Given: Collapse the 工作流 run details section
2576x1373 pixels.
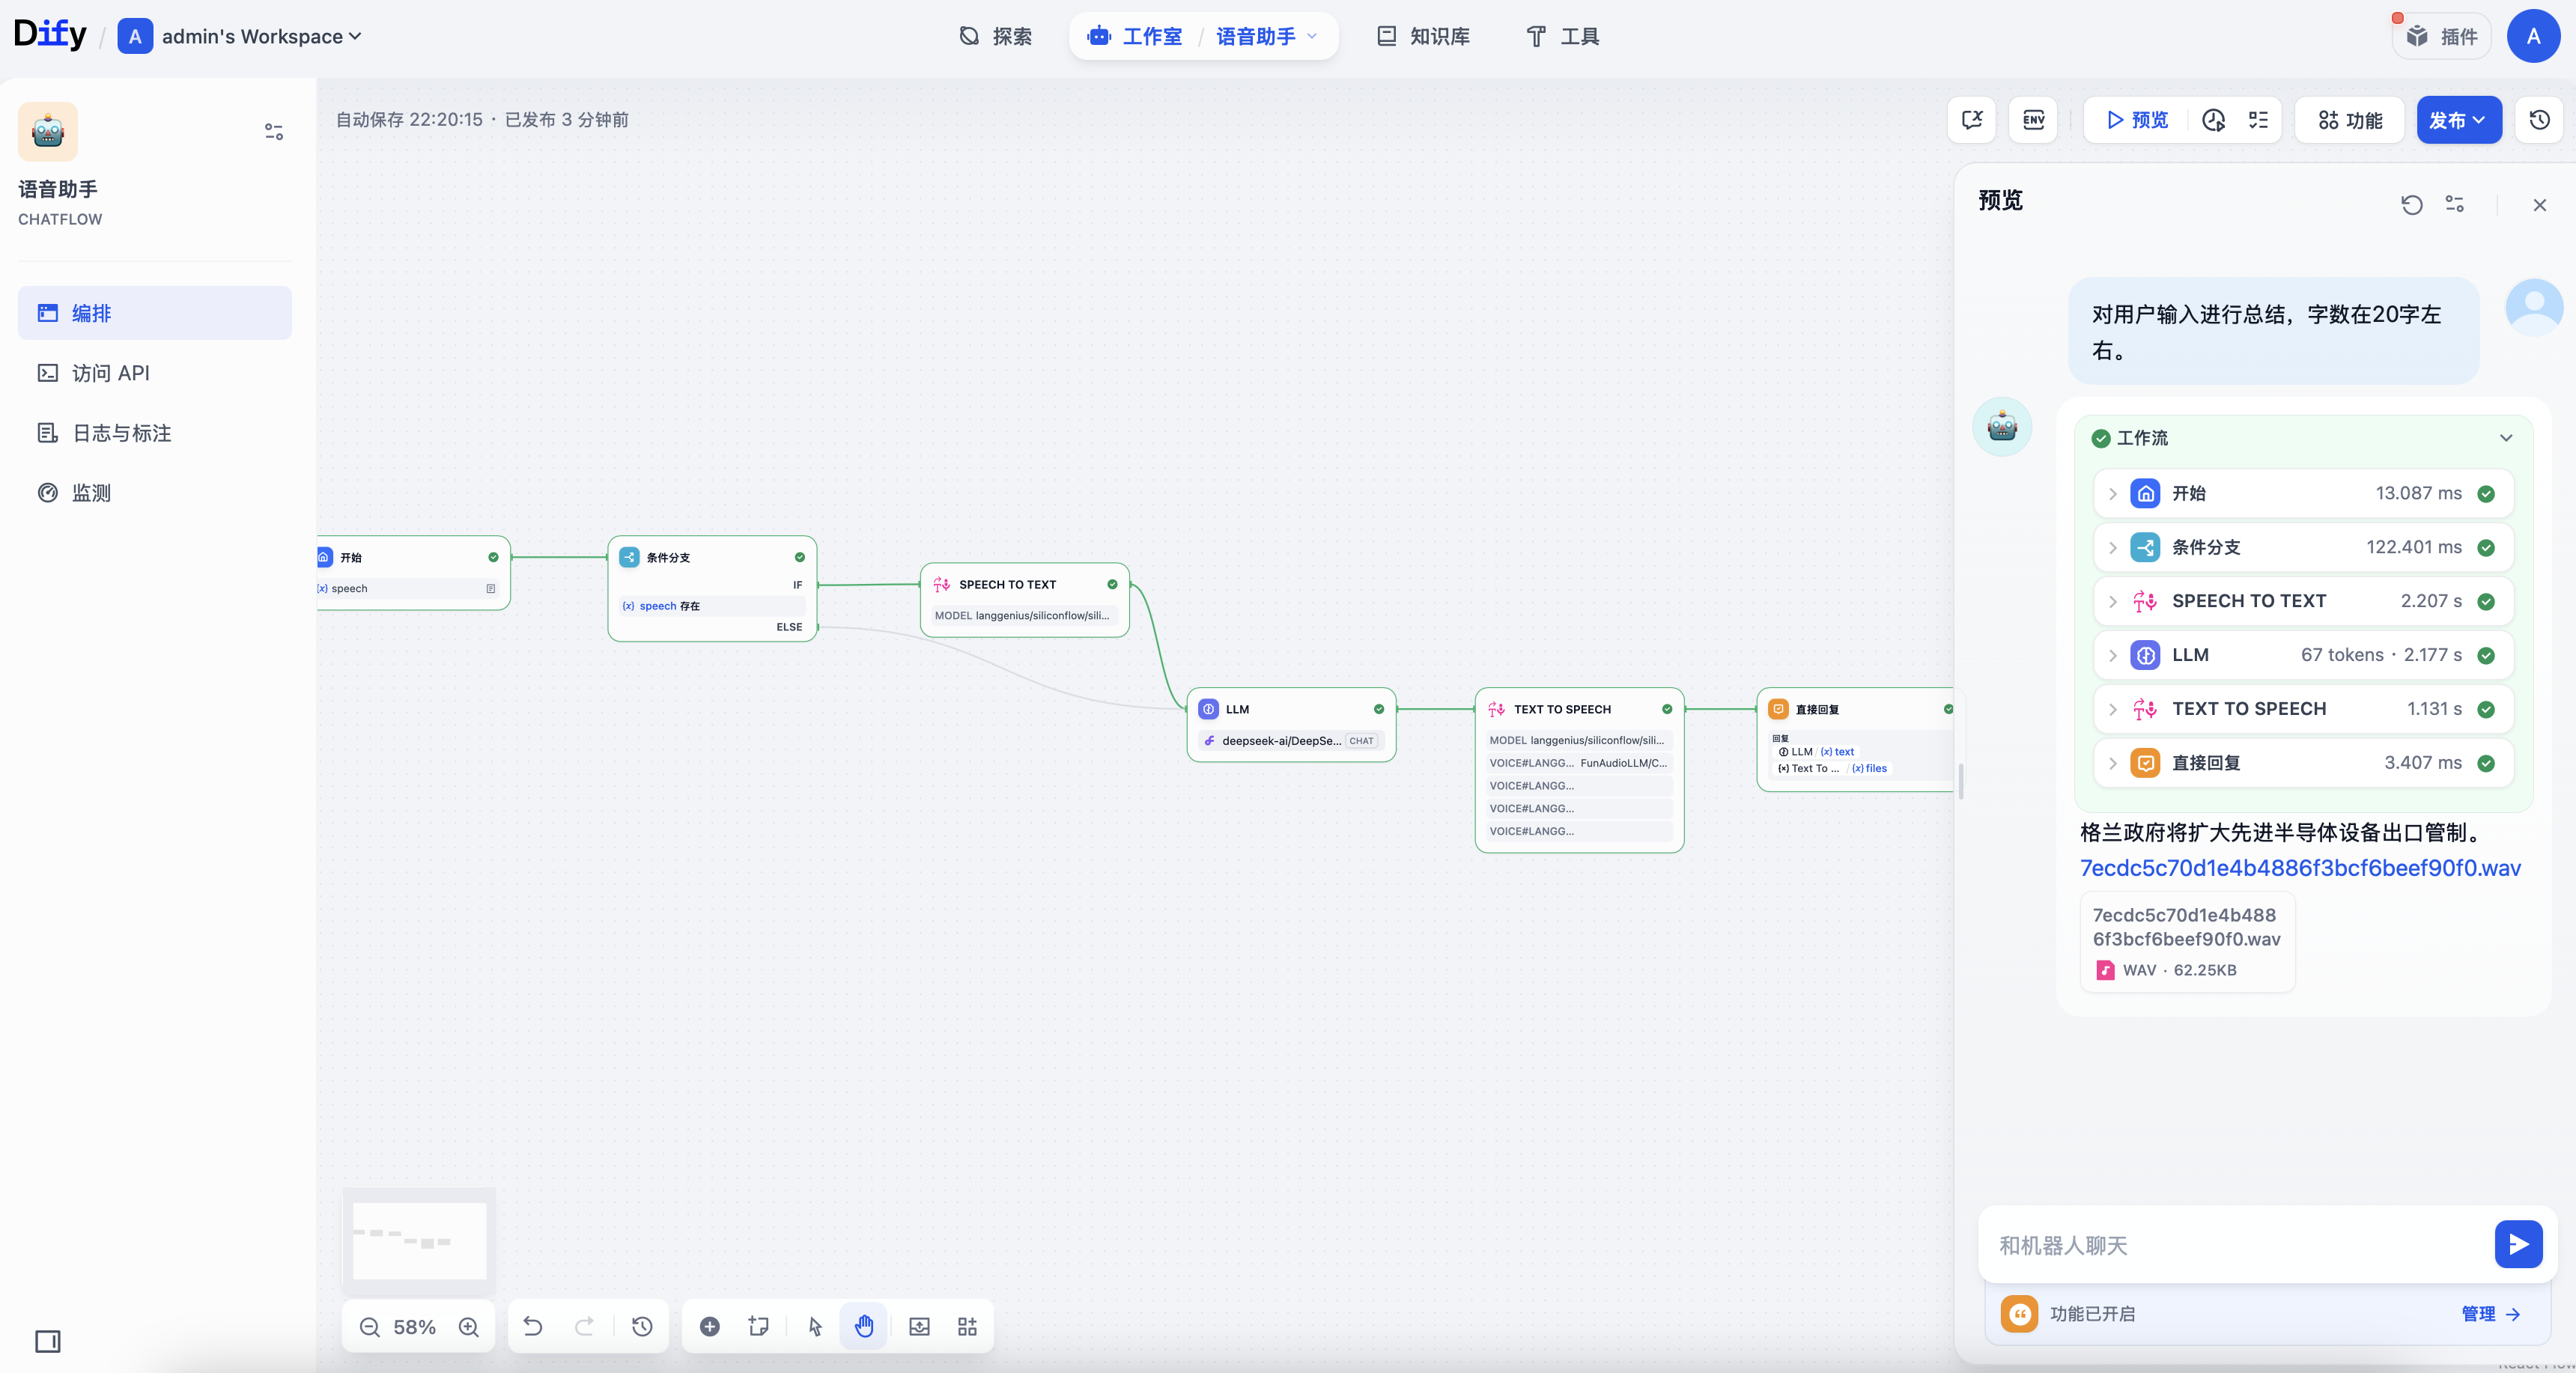Looking at the screenshot, I should click(x=2505, y=438).
